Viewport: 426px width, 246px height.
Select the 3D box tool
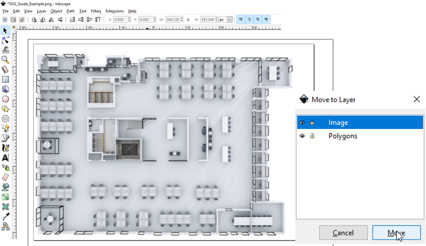click(6, 89)
